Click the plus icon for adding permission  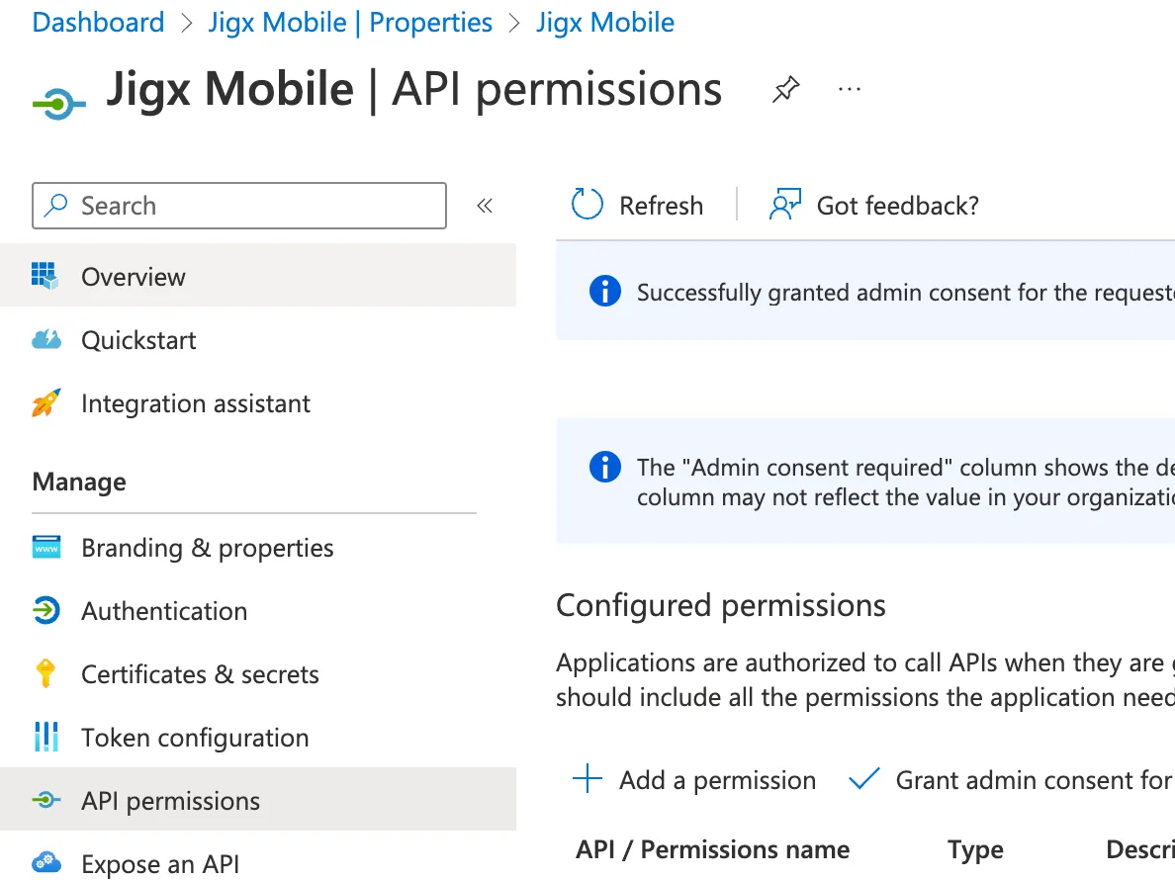tap(587, 779)
